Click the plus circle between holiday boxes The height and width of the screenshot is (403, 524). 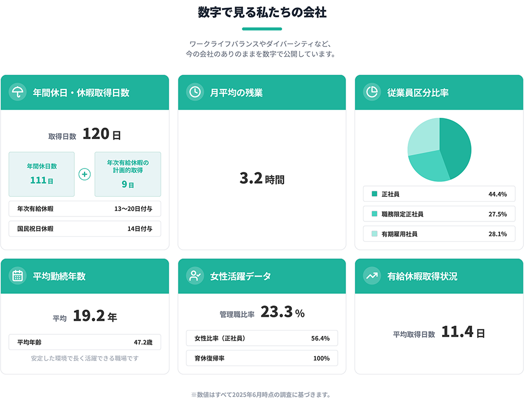pyautogui.click(x=85, y=175)
